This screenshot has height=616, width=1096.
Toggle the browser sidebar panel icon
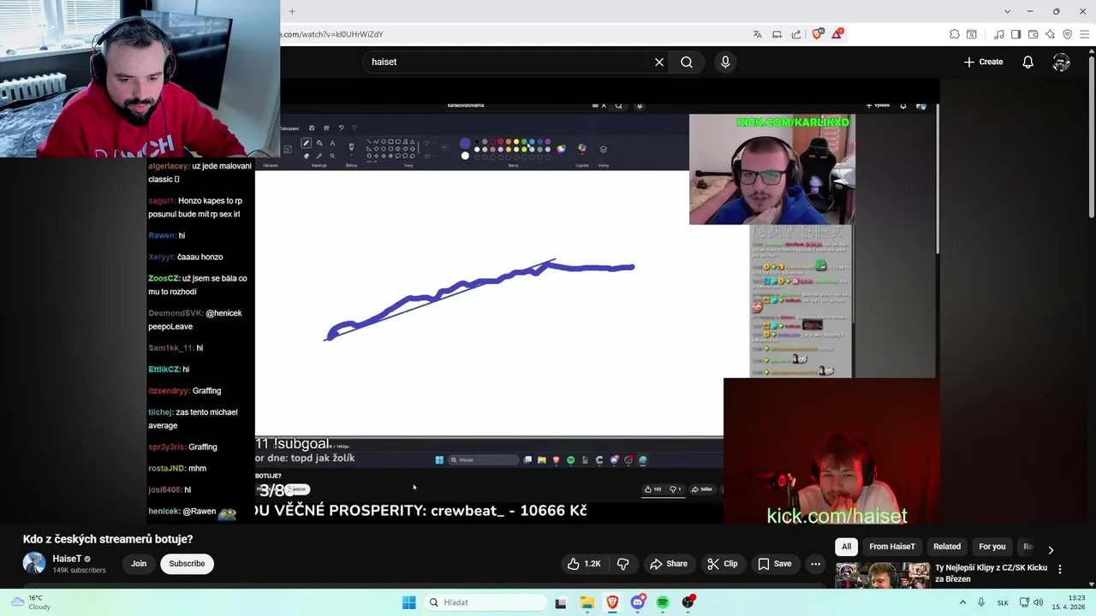(x=1016, y=34)
